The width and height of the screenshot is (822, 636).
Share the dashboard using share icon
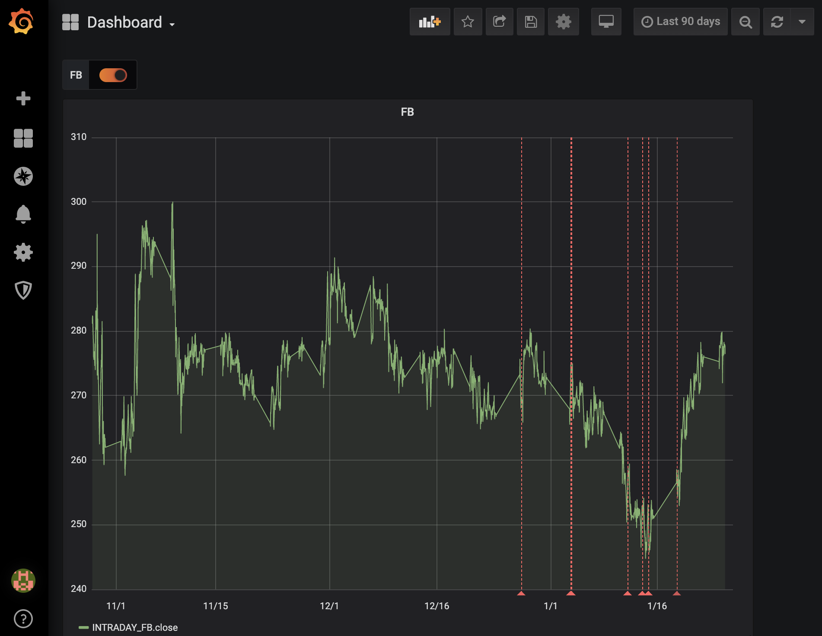[x=499, y=22]
